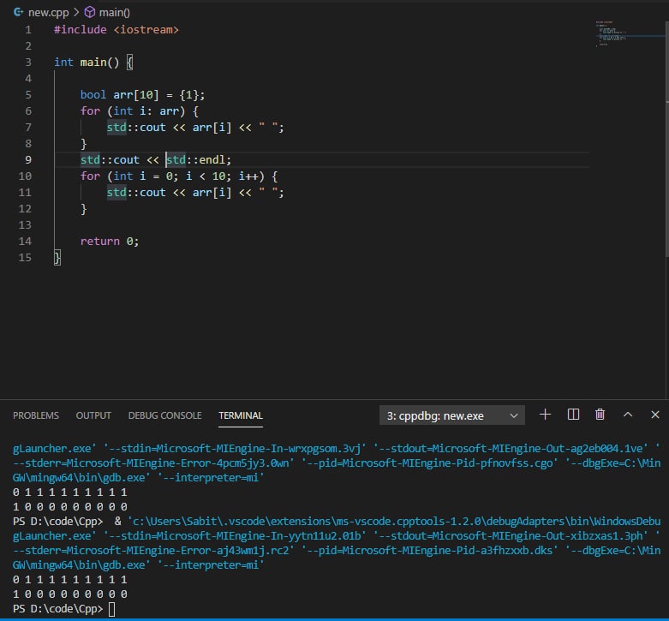Open the DEBUG CONSOLE tab

coord(164,415)
